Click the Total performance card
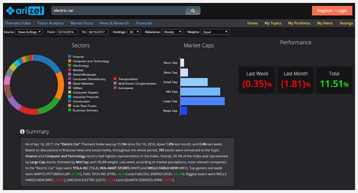The height and width of the screenshot is (193, 358). tap(334, 80)
